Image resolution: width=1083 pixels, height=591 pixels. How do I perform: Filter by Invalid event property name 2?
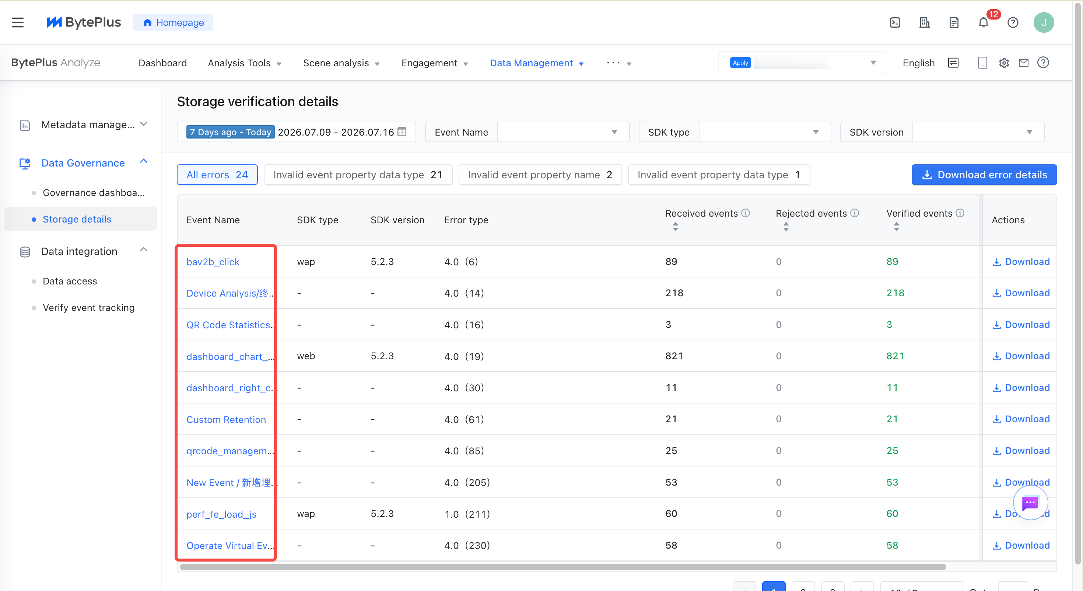click(x=540, y=175)
